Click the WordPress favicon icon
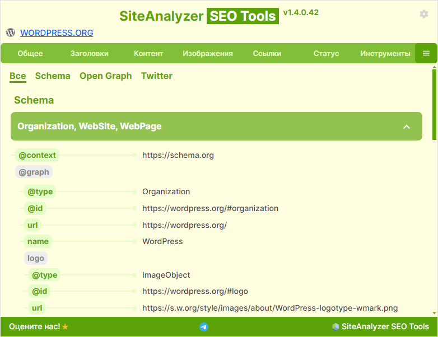 [11, 32]
